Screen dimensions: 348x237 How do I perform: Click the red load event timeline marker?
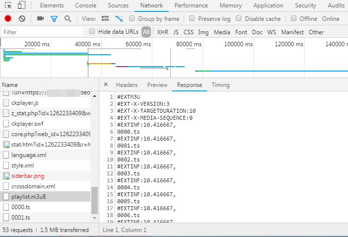pyautogui.click(x=170, y=63)
